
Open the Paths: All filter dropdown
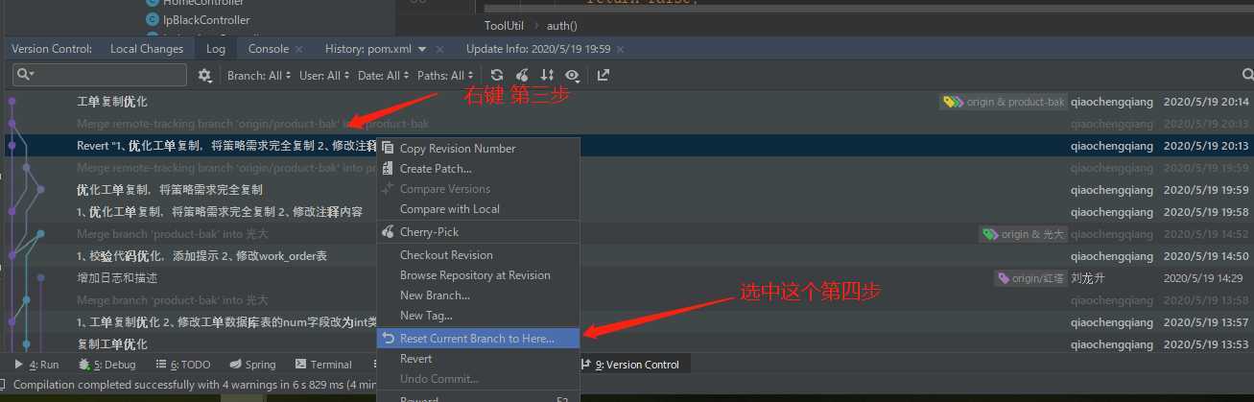pos(445,75)
